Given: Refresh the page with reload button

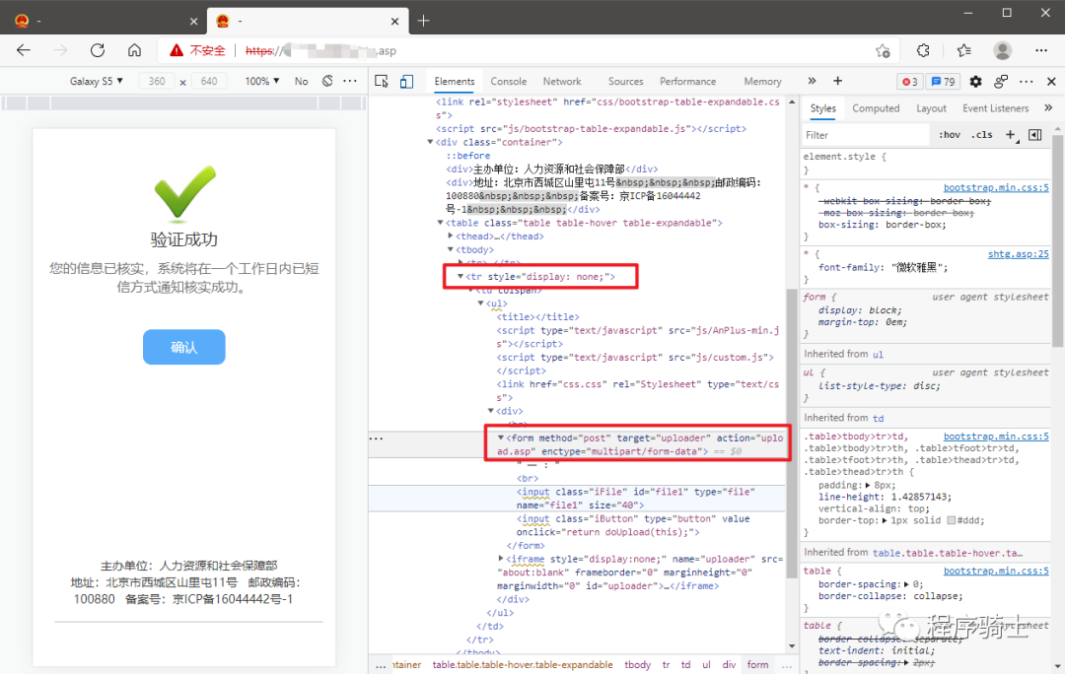Looking at the screenshot, I should click(98, 50).
